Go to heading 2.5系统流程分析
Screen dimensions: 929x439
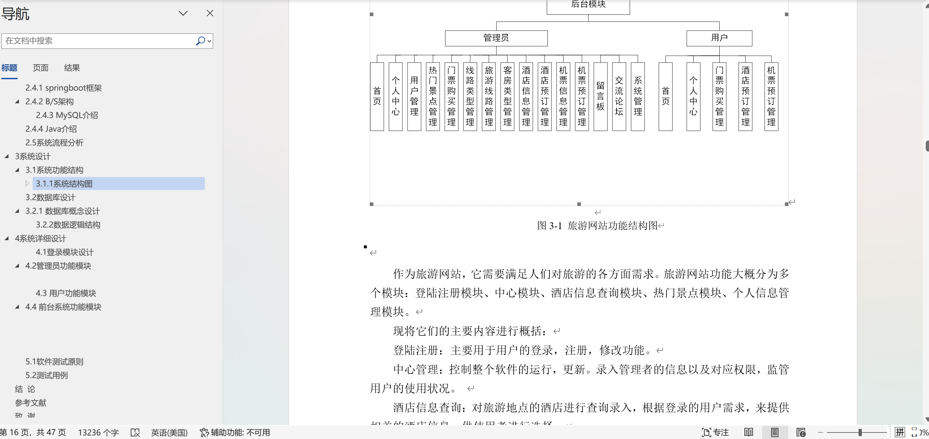coord(54,143)
